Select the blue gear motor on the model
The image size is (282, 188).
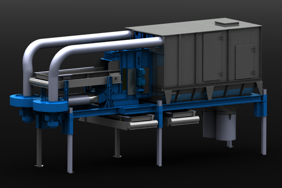click(141, 77)
